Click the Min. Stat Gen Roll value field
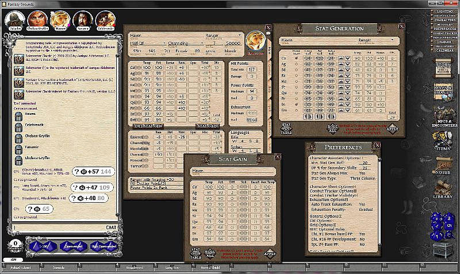460x274 pixels. pyautogui.click(x=365, y=163)
